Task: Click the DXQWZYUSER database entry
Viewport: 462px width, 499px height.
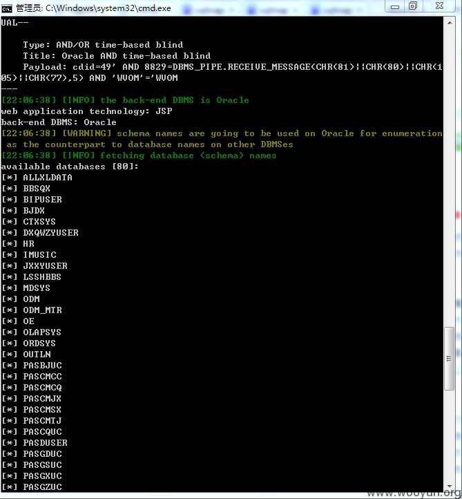Action: click(x=40, y=233)
